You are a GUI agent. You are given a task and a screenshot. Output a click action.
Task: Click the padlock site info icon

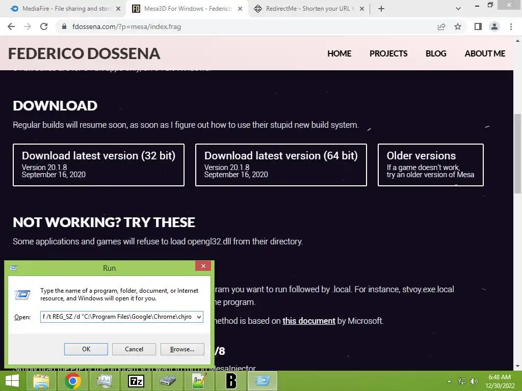tap(64, 26)
